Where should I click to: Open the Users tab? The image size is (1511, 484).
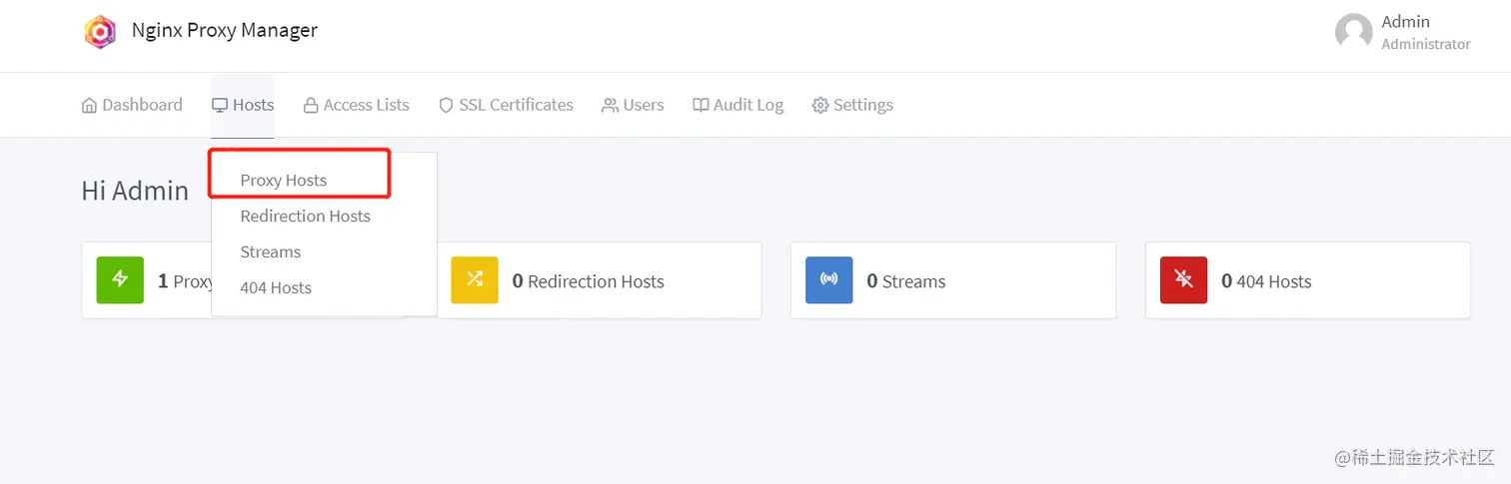(x=633, y=105)
